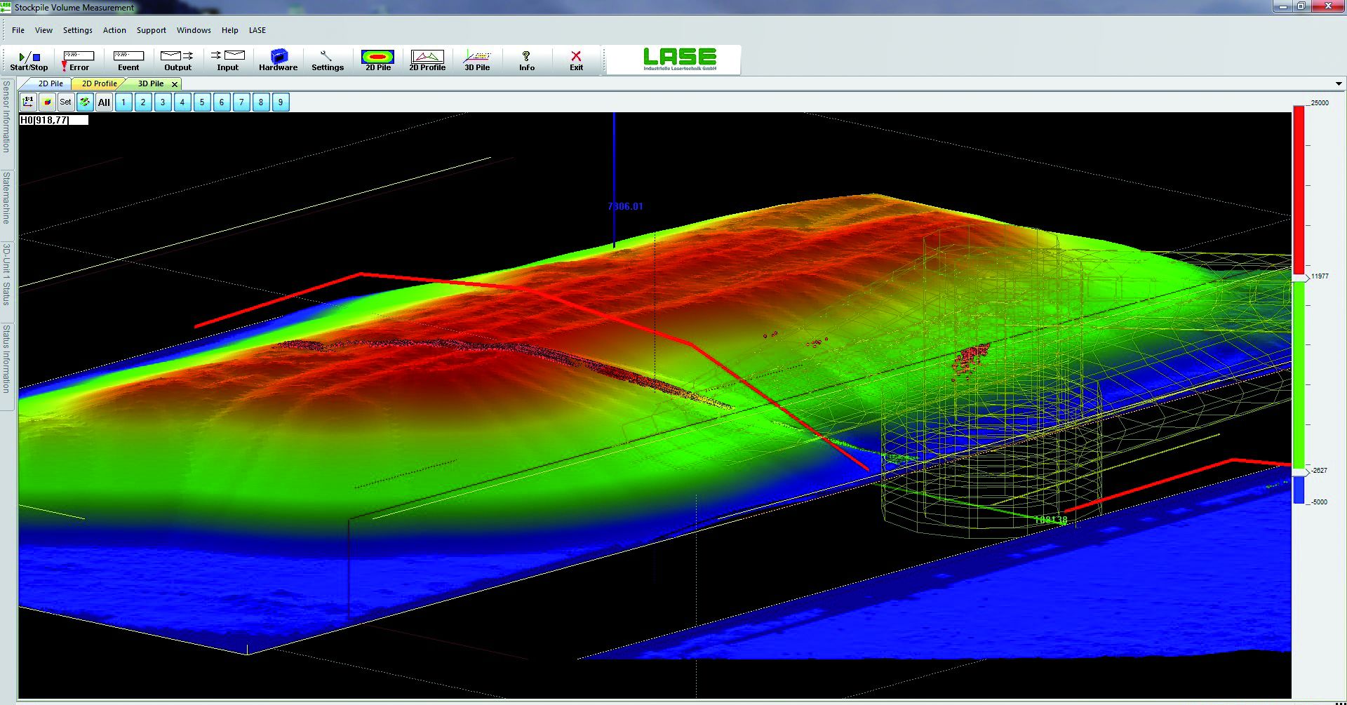Open the Error list from toolbar
The image size is (1347, 705).
pyautogui.click(x=78, y=60)
